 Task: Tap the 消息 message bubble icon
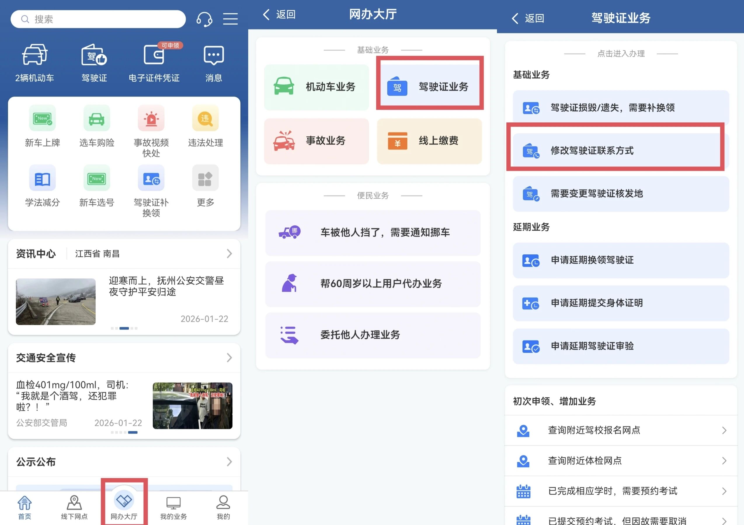click(213, 56)
